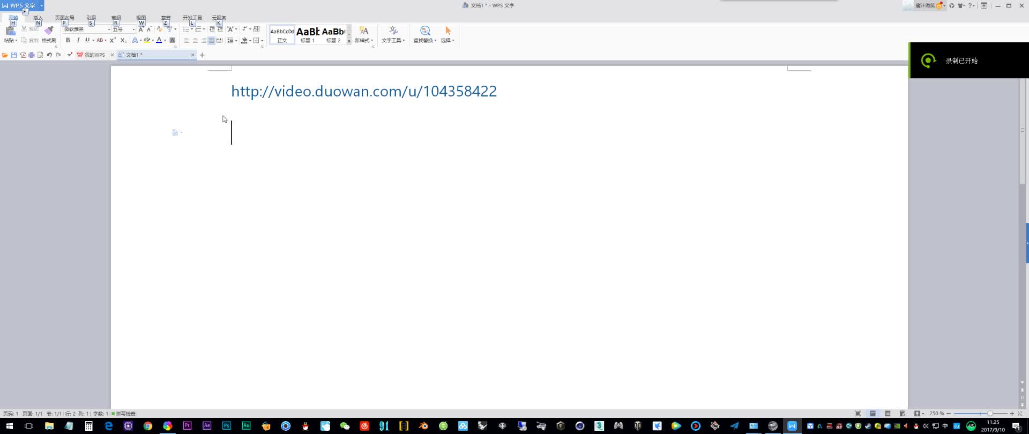Expand font color dropdown arrow
Screen dimensions: 1029x434
pos(165,40)
